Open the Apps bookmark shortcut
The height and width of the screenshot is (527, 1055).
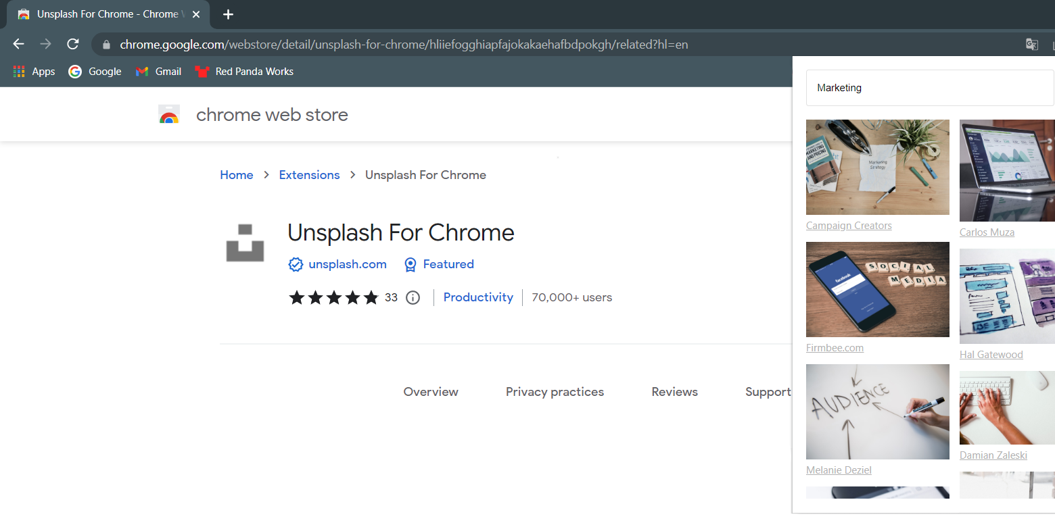click(x=34, y=72)
